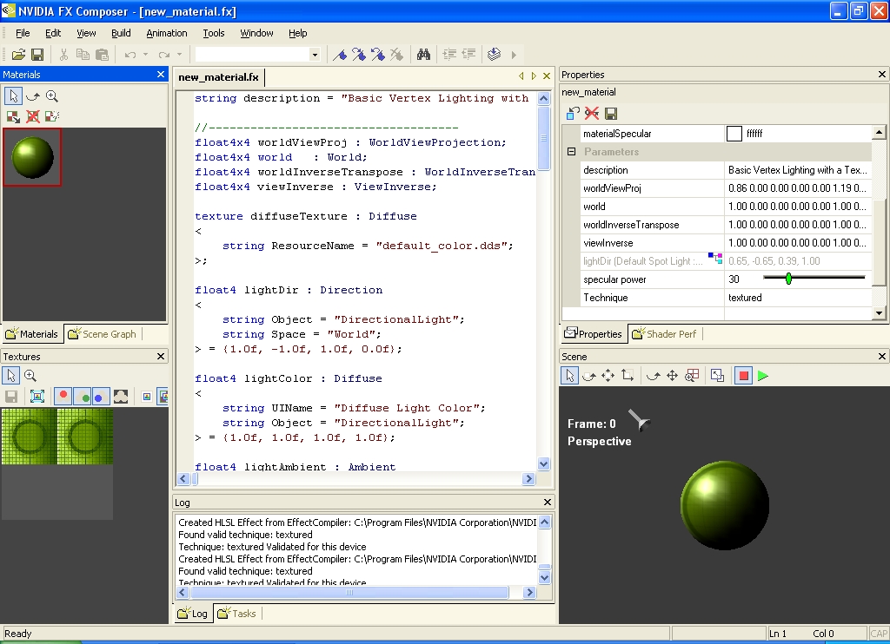The width and height of the screenshot is (890, 644).
Task: Select scale object tool in Scene toolbar
Action: click(x=628, y=376)
